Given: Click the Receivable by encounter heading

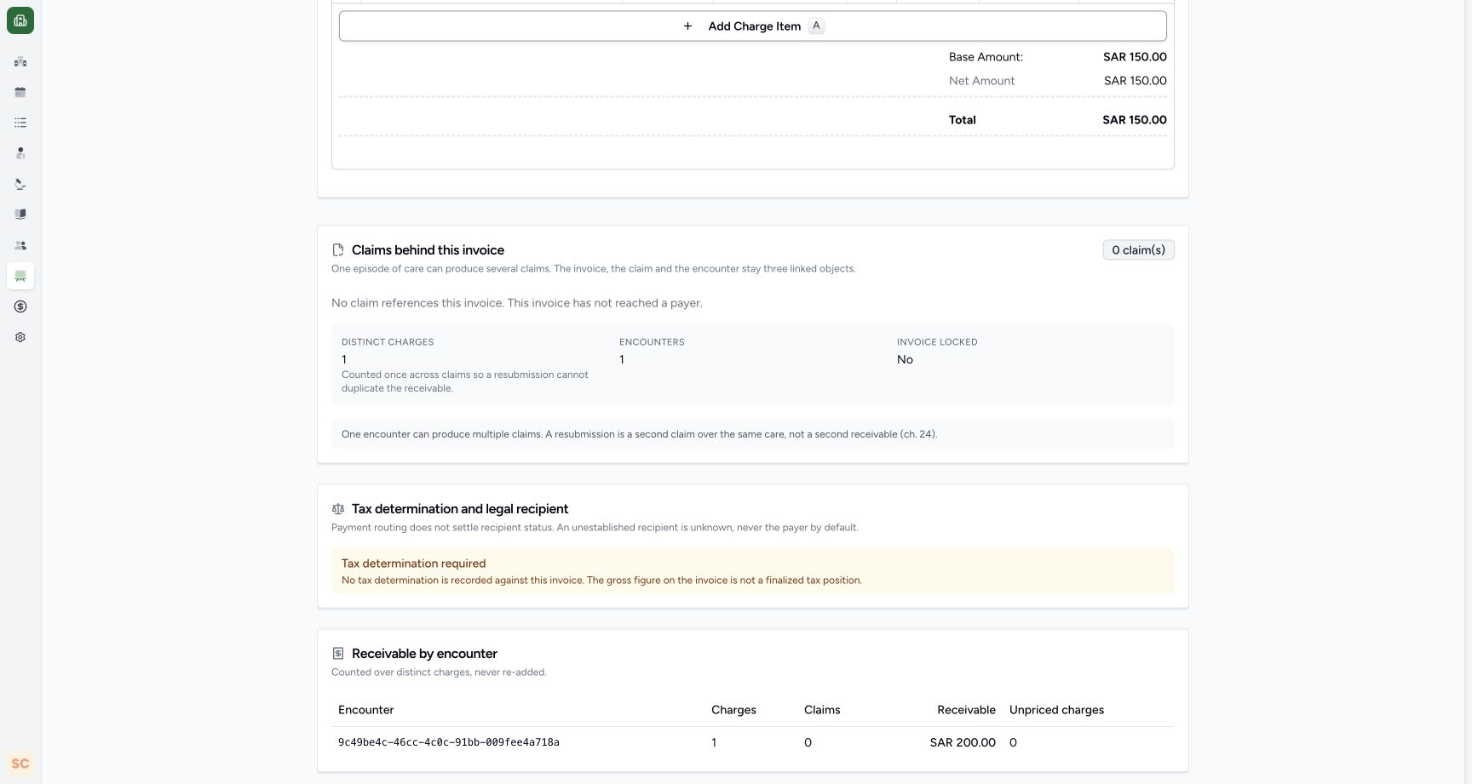Looking at the screenshot, I should [424, 654].
